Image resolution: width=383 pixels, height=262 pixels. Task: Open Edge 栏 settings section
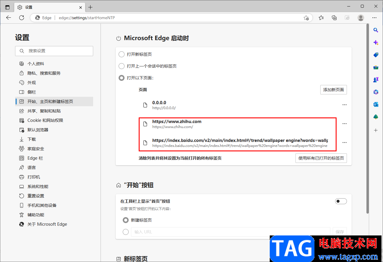tap(54, 158)
